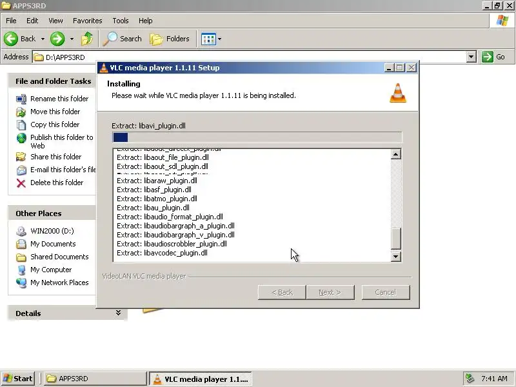Click the Rename this folder icon
The height and width of the screenshot is (387, 516).
coord(21,99)
